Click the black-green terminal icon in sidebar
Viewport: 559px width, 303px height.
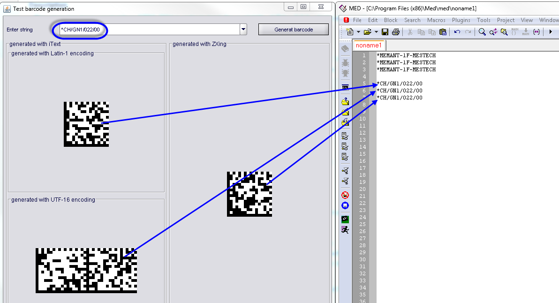point(345,219)
